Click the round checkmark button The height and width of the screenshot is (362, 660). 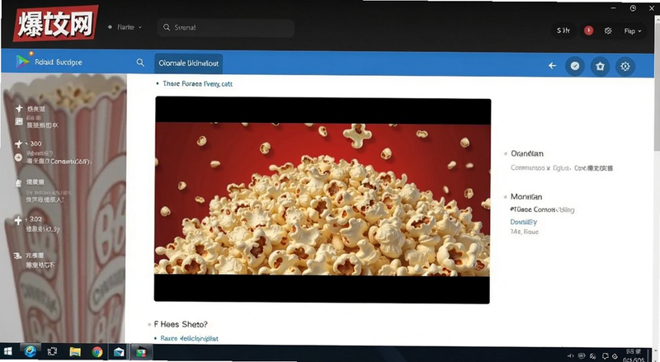coord(574,66)
